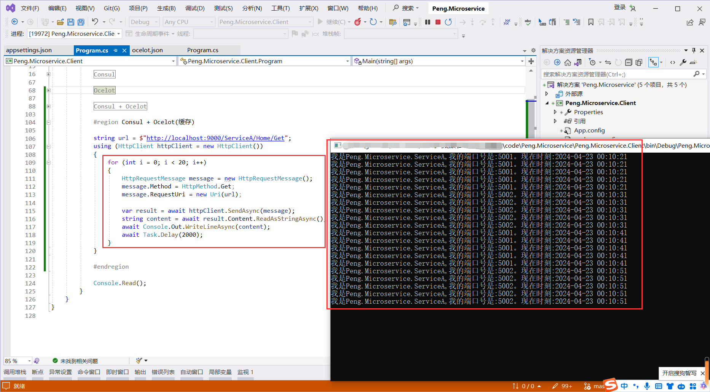Open the Debug configuration dropdown
Image resolution: width=710 pixels, height=392 pixels.
tap(144, 22)
